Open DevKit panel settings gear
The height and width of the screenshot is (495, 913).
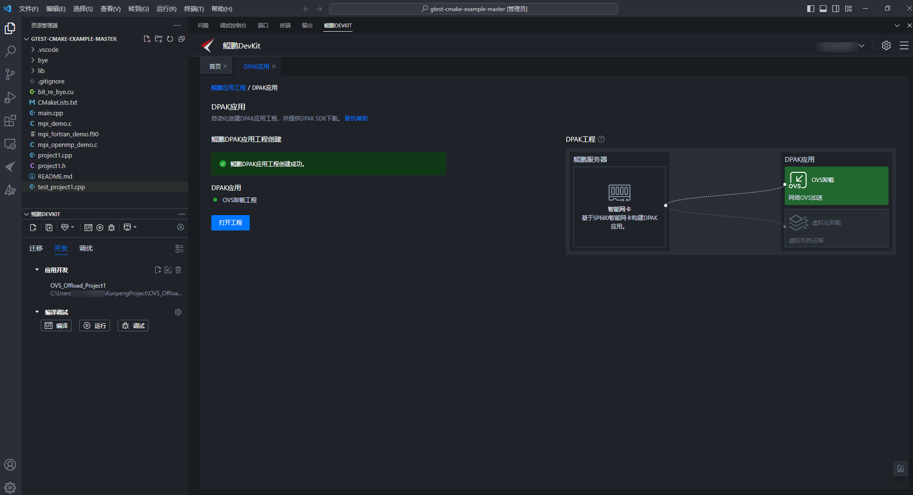tap(886, 45)
